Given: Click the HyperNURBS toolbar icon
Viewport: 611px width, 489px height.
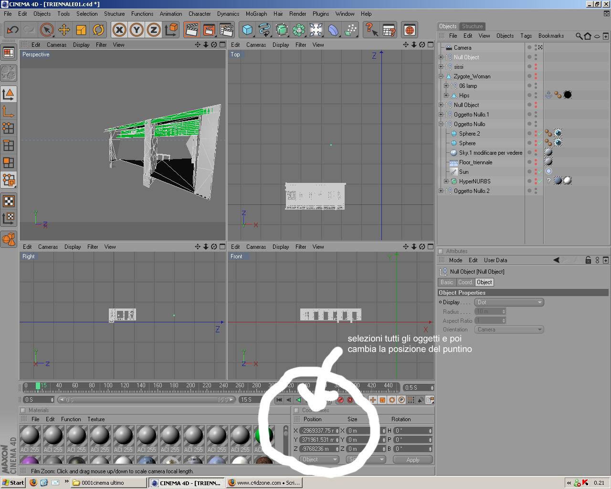Looking at the screenshot, I should (x=282, y=30).
